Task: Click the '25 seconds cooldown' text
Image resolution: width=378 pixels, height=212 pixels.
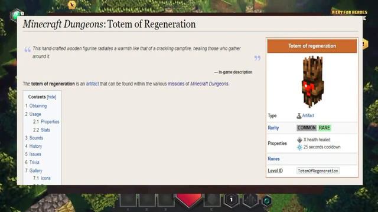Action: coord(322,147)
